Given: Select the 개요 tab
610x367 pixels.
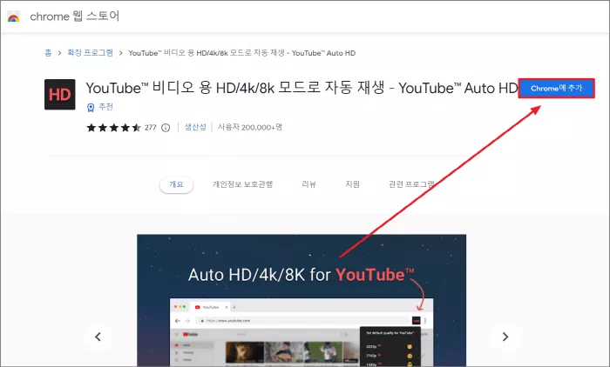Looking at the screenshot, I should [x=176, y=184].
